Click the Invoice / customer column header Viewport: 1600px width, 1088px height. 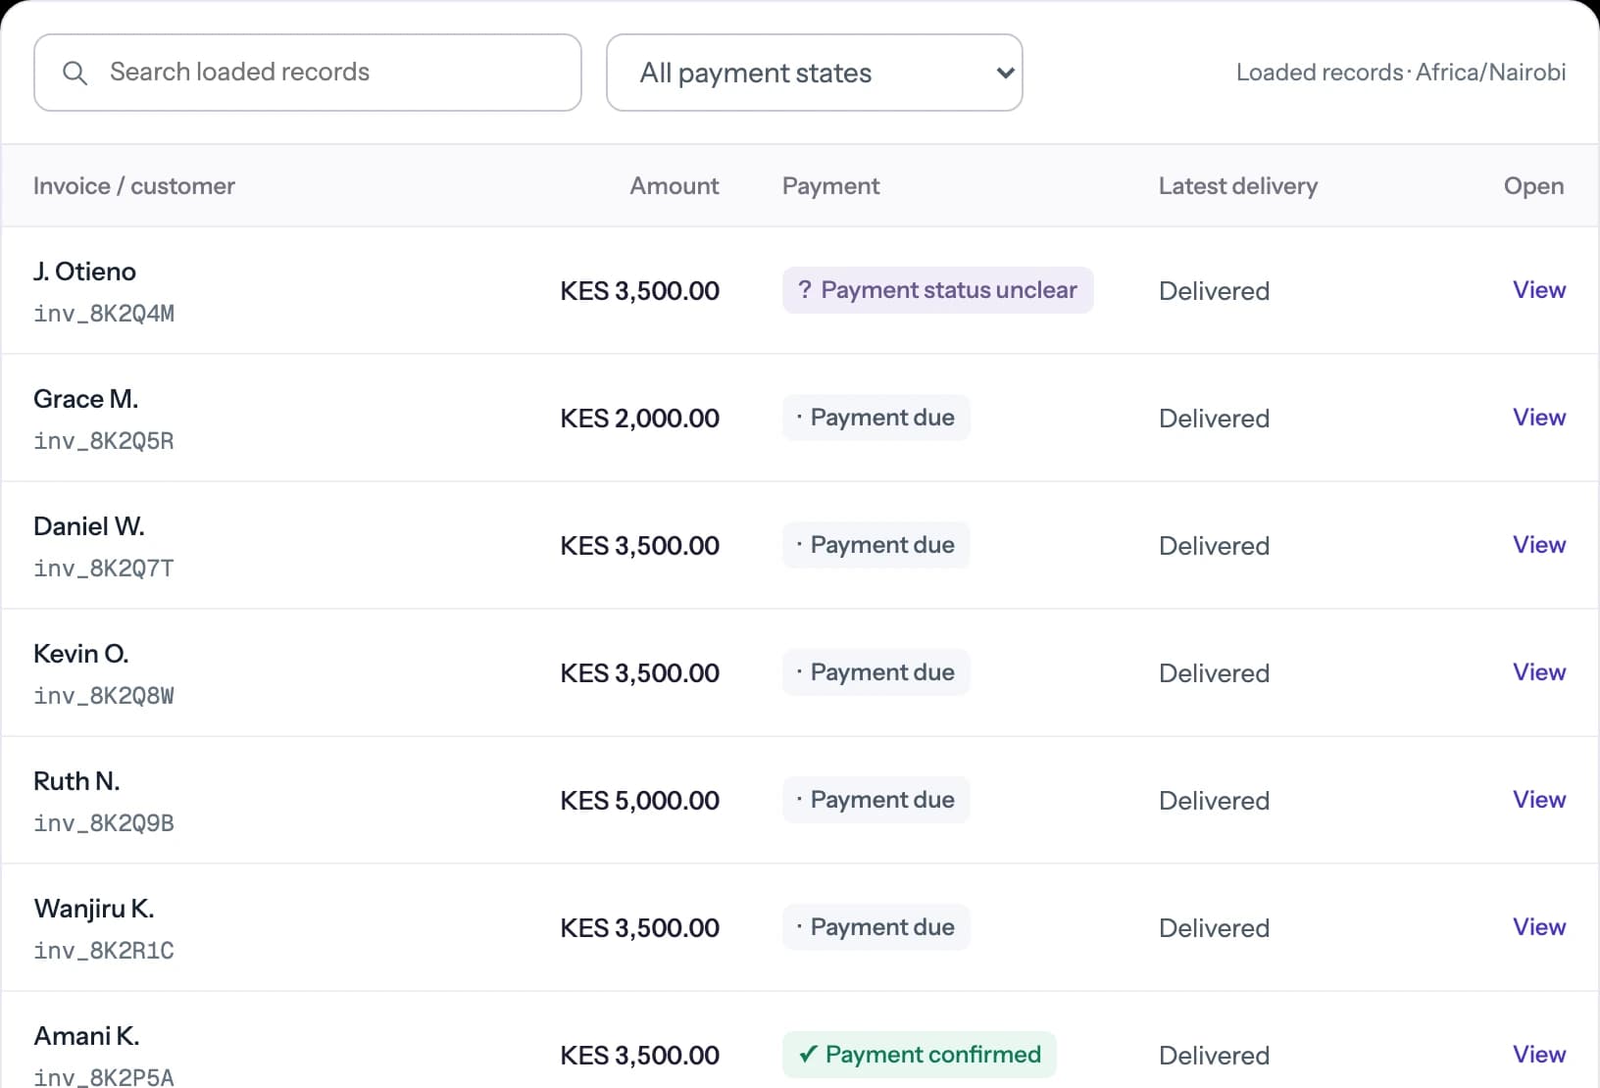(134, 186)
